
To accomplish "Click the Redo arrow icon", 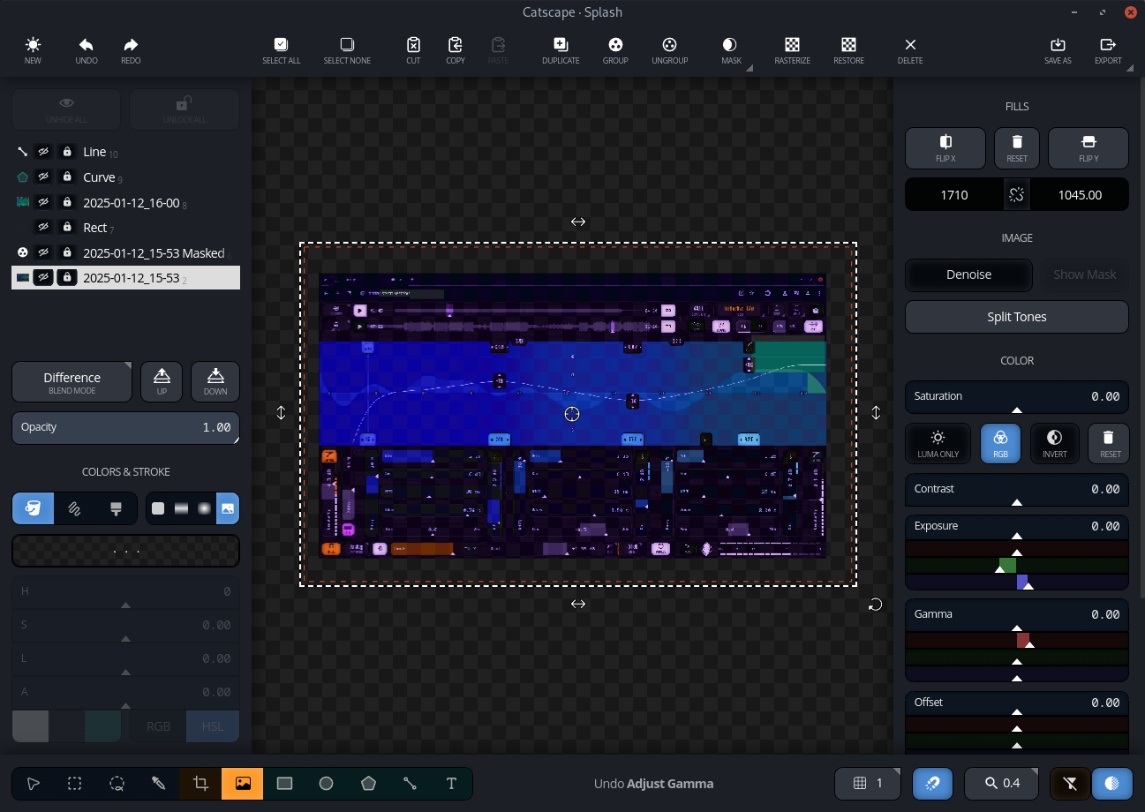I will (x=131, y=44).
